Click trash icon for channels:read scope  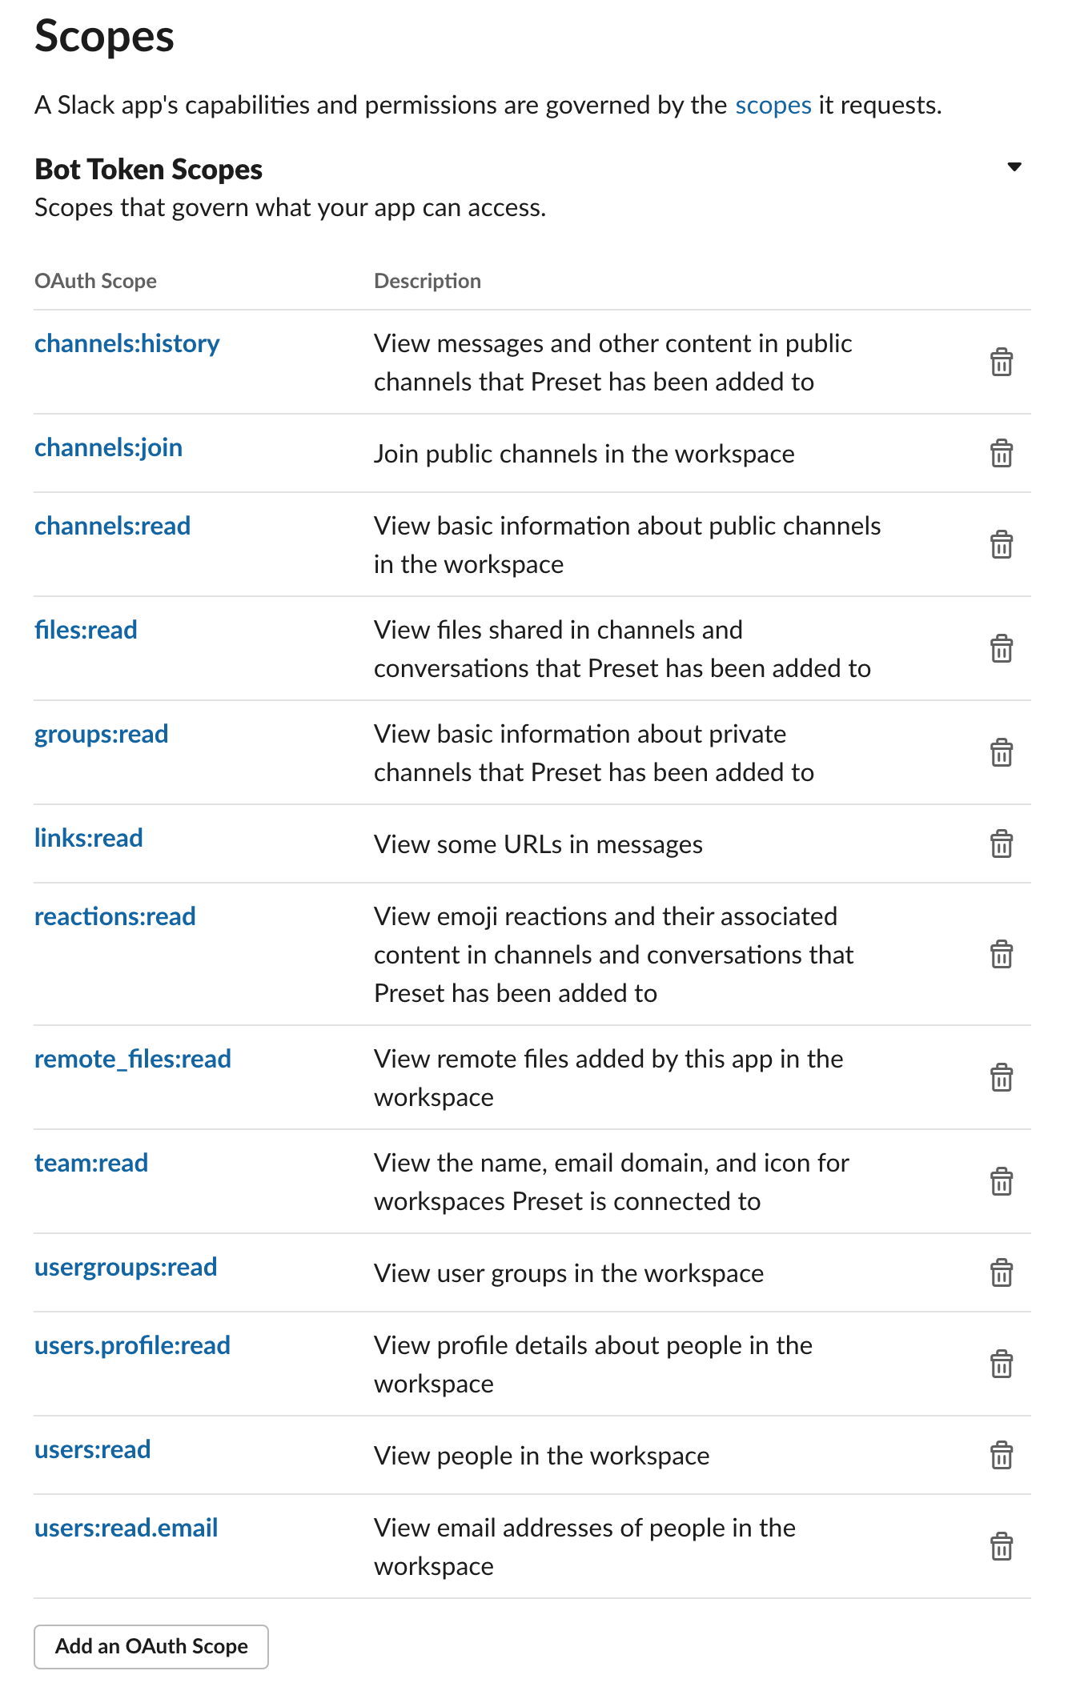(1002, 545)
